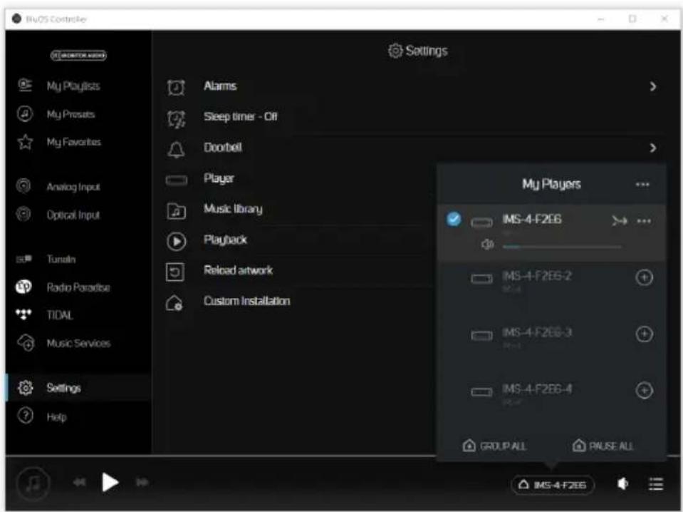Viewport: 683px width, 512px height.
Task: Click the Reload artwork icon
Action: click(x=175, y=272)
